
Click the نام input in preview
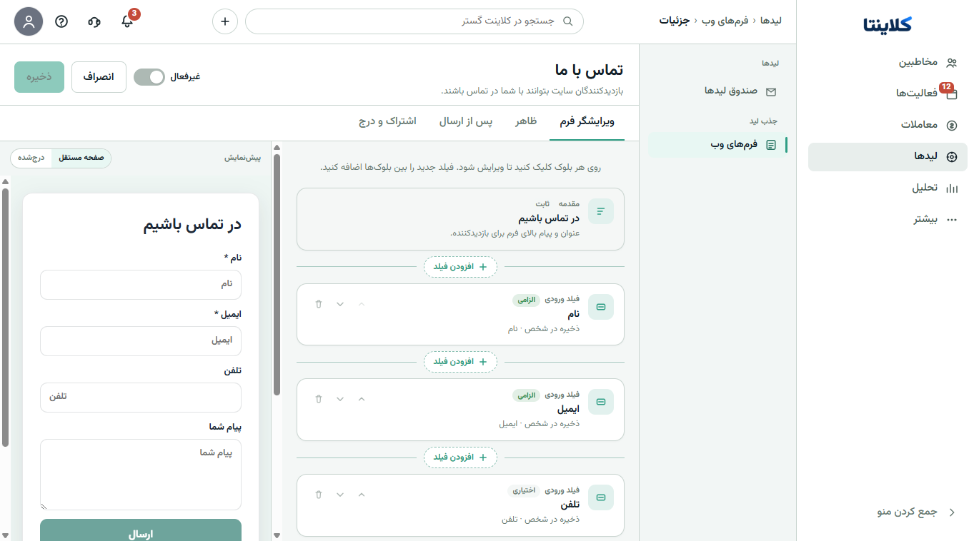pyautogui.click(x=141, y=284)
